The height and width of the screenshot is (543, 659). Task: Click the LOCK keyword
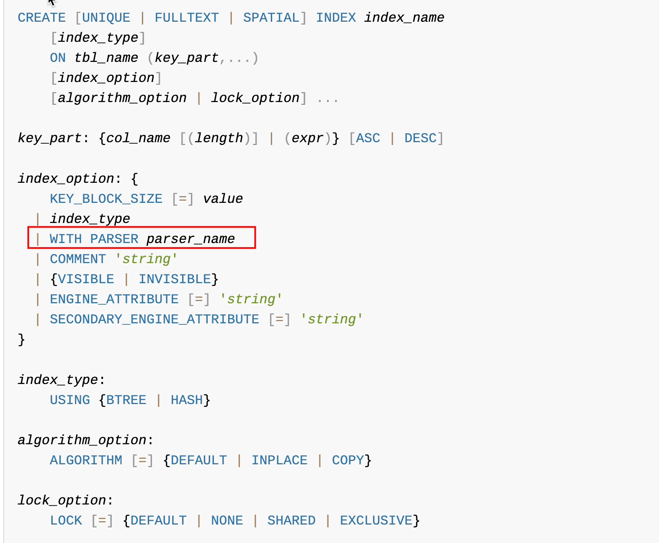[66, 520]
